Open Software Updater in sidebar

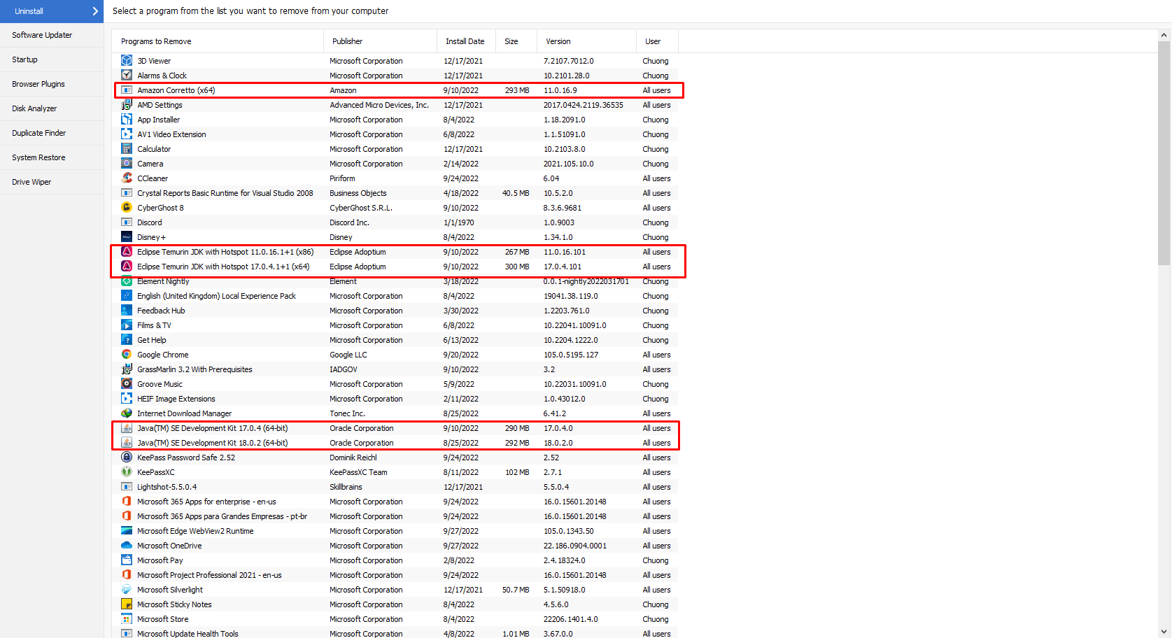click(52, 35)
